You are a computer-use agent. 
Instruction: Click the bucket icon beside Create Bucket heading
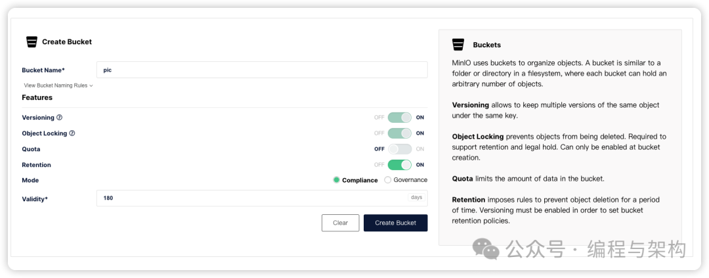point(32,41)
